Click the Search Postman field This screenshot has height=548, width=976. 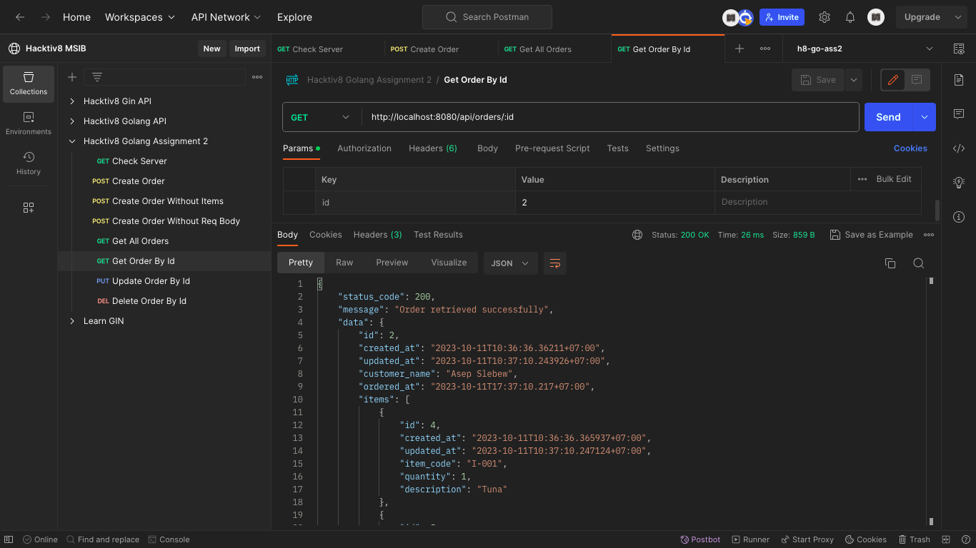point(487,17)
